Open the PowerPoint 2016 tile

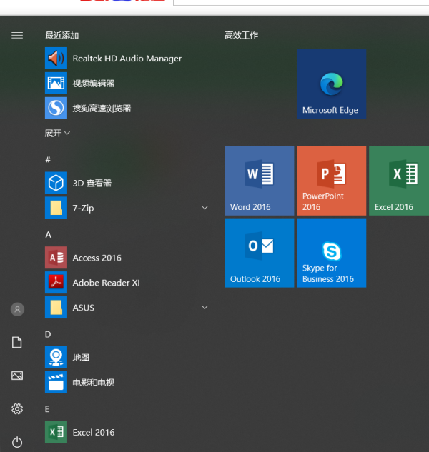(331, 181)
